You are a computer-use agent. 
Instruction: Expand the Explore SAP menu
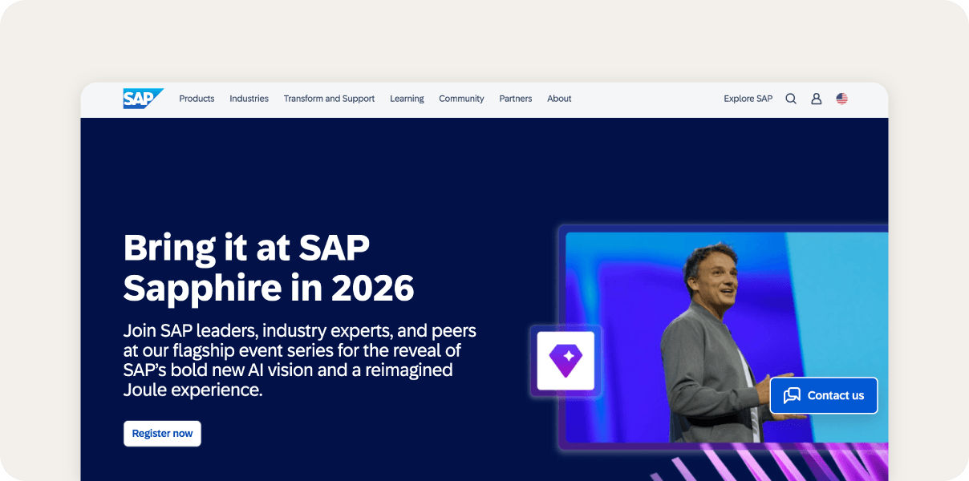[x=748, y=99]
